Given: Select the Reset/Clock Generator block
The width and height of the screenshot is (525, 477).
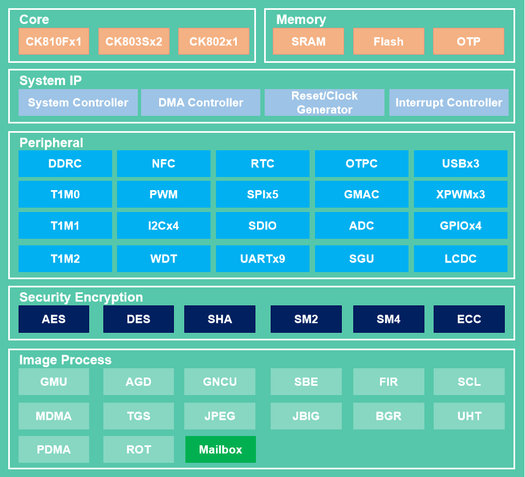Looking at the screenshot, I should click(x=324, y=103).
